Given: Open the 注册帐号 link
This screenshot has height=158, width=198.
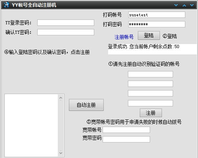Looking at the screenshot, I should pyautogui.click(x=124, y=37).
